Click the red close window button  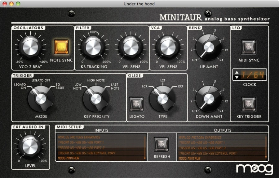click(5, 3)
